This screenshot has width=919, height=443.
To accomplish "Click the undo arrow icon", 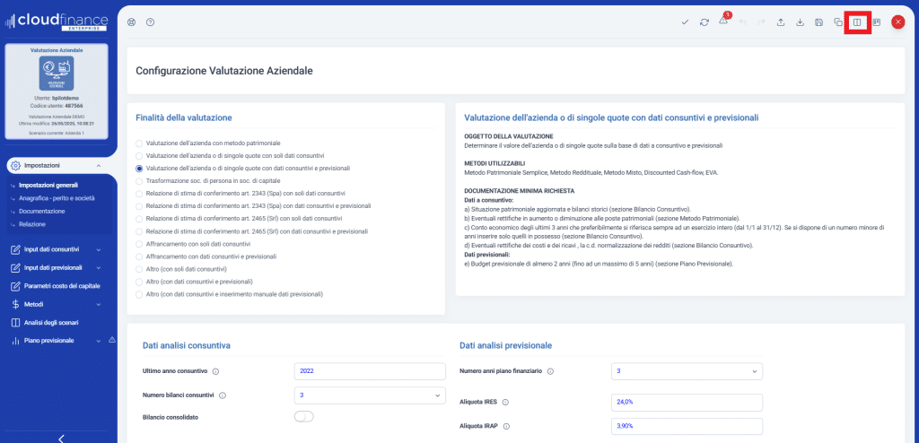I will point(742,22).
